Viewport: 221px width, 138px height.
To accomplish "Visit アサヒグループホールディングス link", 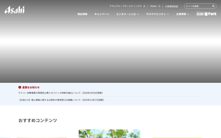I will coord(126,6).
